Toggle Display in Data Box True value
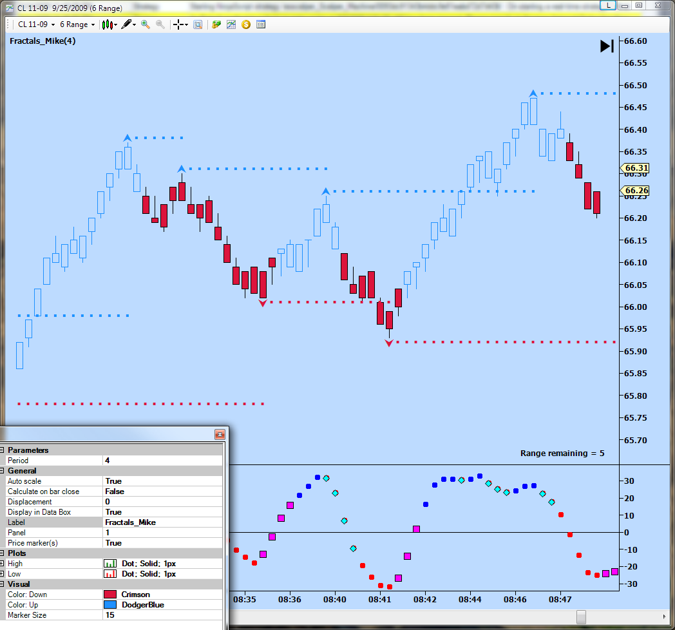Image resolution: width=675 pixels, height=630 pixels. 163,512
